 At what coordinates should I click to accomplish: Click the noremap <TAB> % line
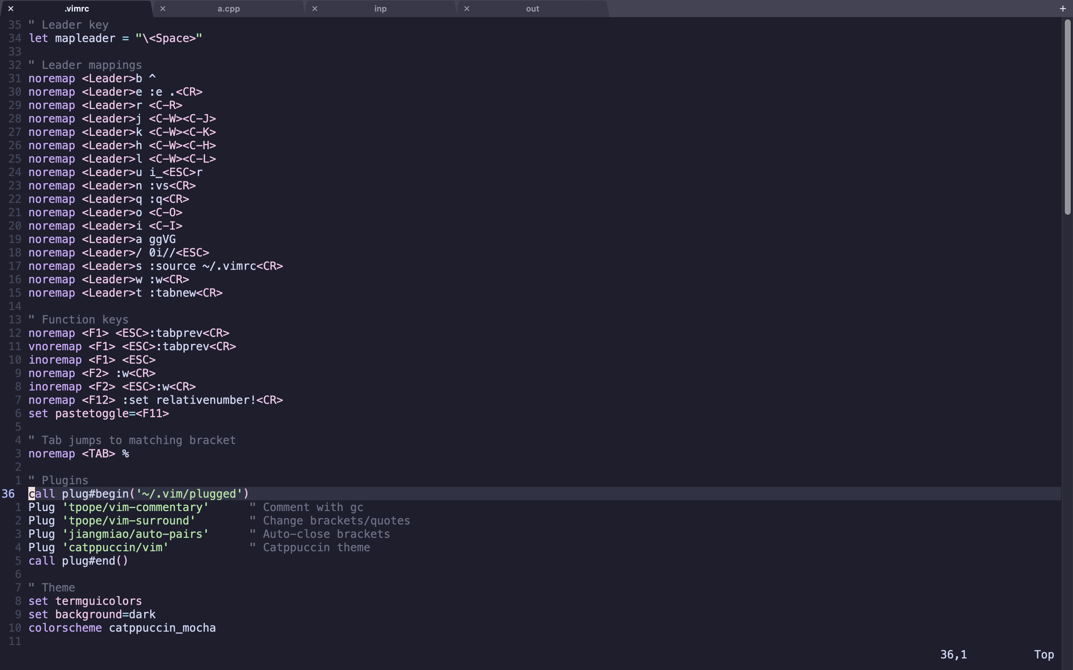[79, 454]
